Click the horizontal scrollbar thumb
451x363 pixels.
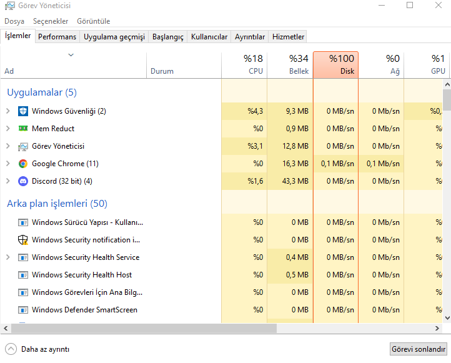[141, 328]
